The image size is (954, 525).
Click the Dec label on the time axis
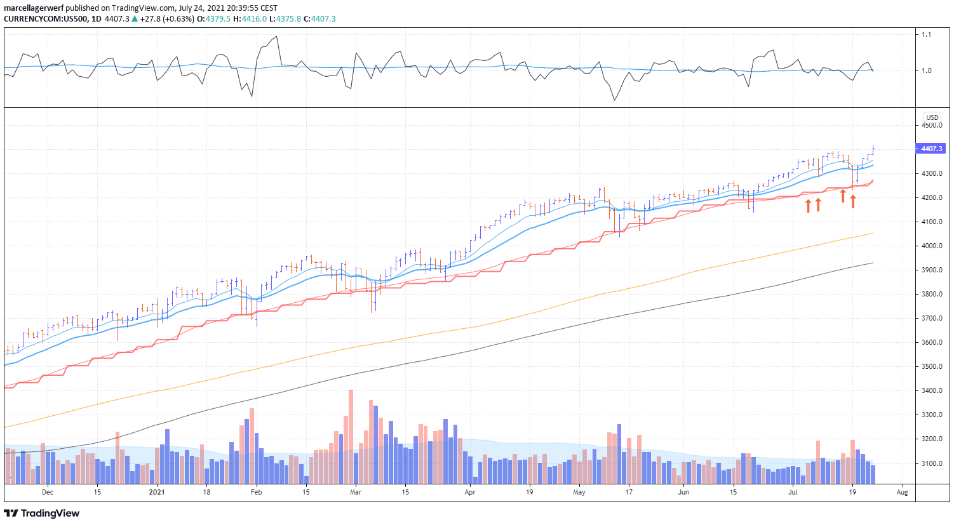(x=48, y=492)
